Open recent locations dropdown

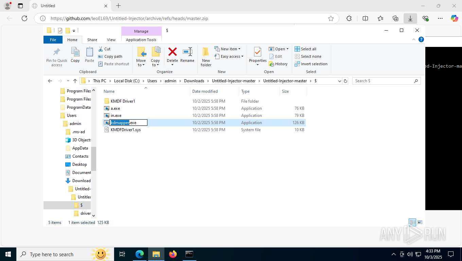tap(68, 81)
